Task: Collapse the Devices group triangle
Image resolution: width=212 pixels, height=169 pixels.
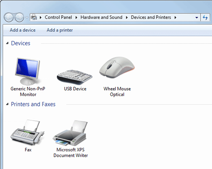Action: [x=7, y=43]
